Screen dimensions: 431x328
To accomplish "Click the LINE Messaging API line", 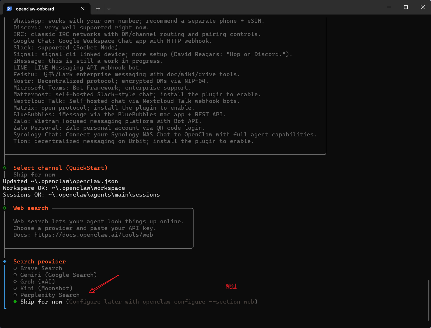I will coord(78,67).
